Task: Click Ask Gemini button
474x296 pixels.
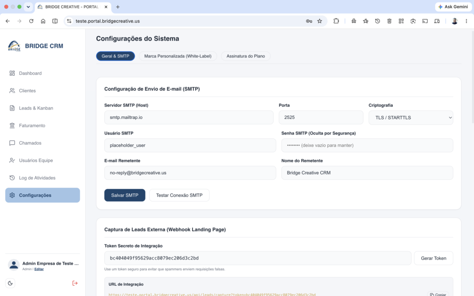Action: [x=453, y=6]
